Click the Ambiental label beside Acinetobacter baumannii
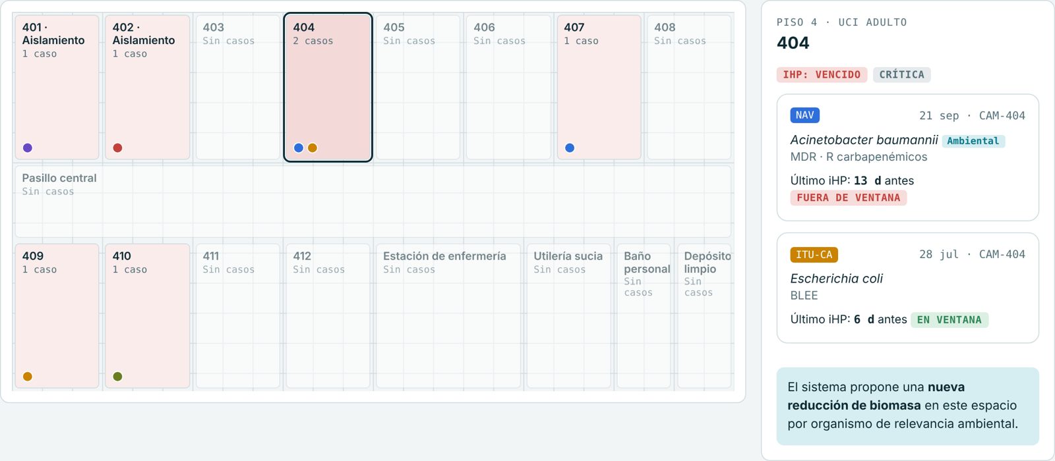Image resolution: width=1055 pixels, height=461 pixels. click(x=973, y=140)
